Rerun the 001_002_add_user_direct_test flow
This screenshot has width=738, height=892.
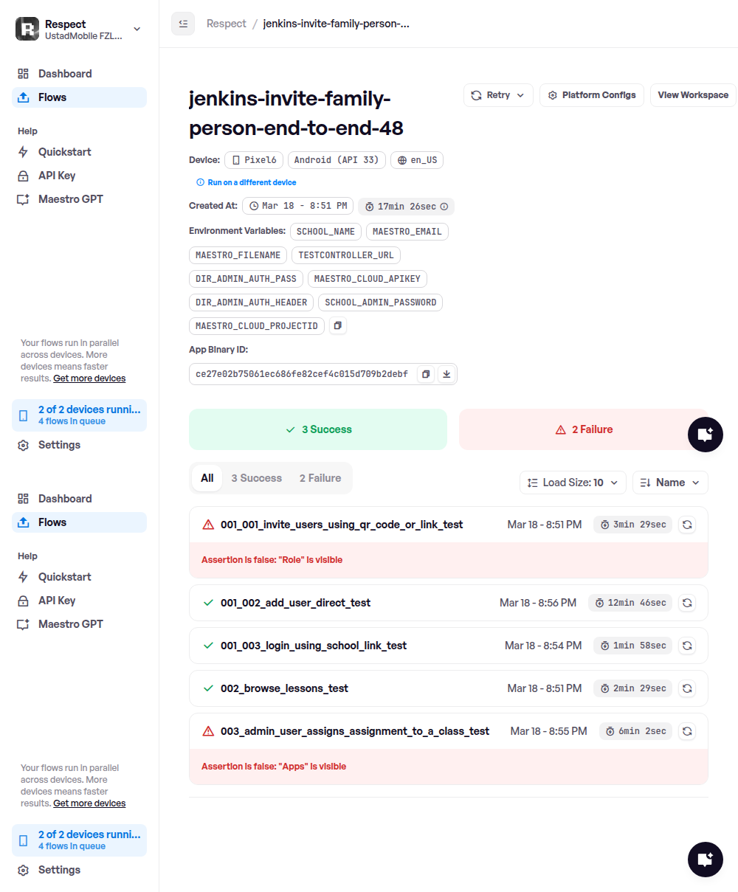point(686,603)
